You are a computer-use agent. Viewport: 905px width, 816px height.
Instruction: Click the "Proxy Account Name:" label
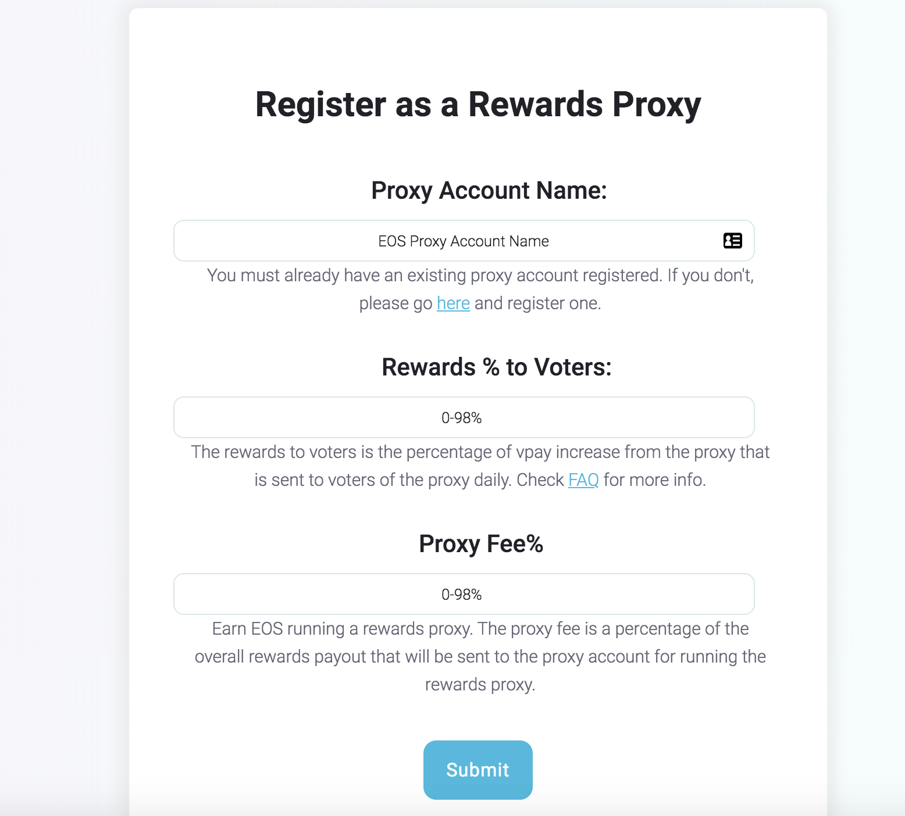tap(489, 191)
